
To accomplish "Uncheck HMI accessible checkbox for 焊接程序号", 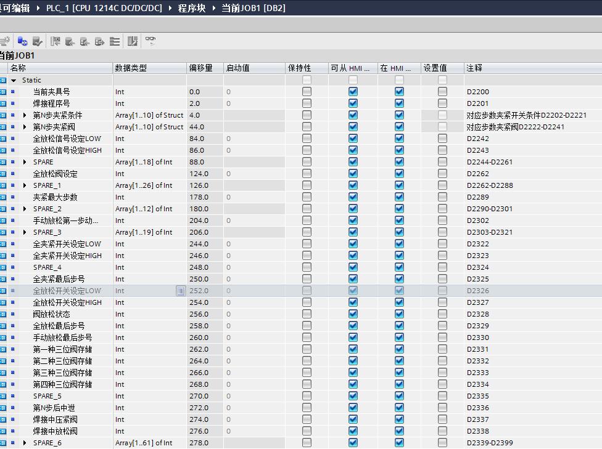I will (353, 103).
